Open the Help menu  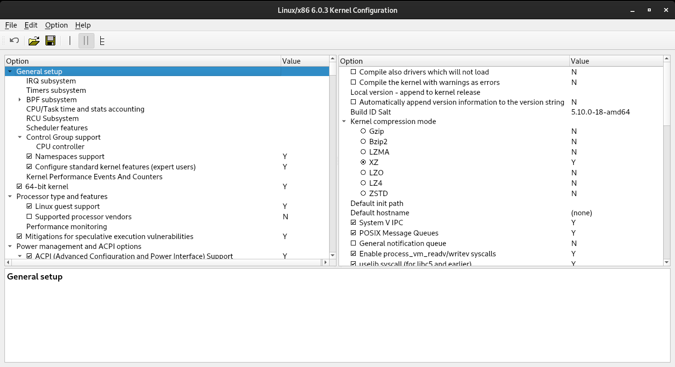coord(83,25)
